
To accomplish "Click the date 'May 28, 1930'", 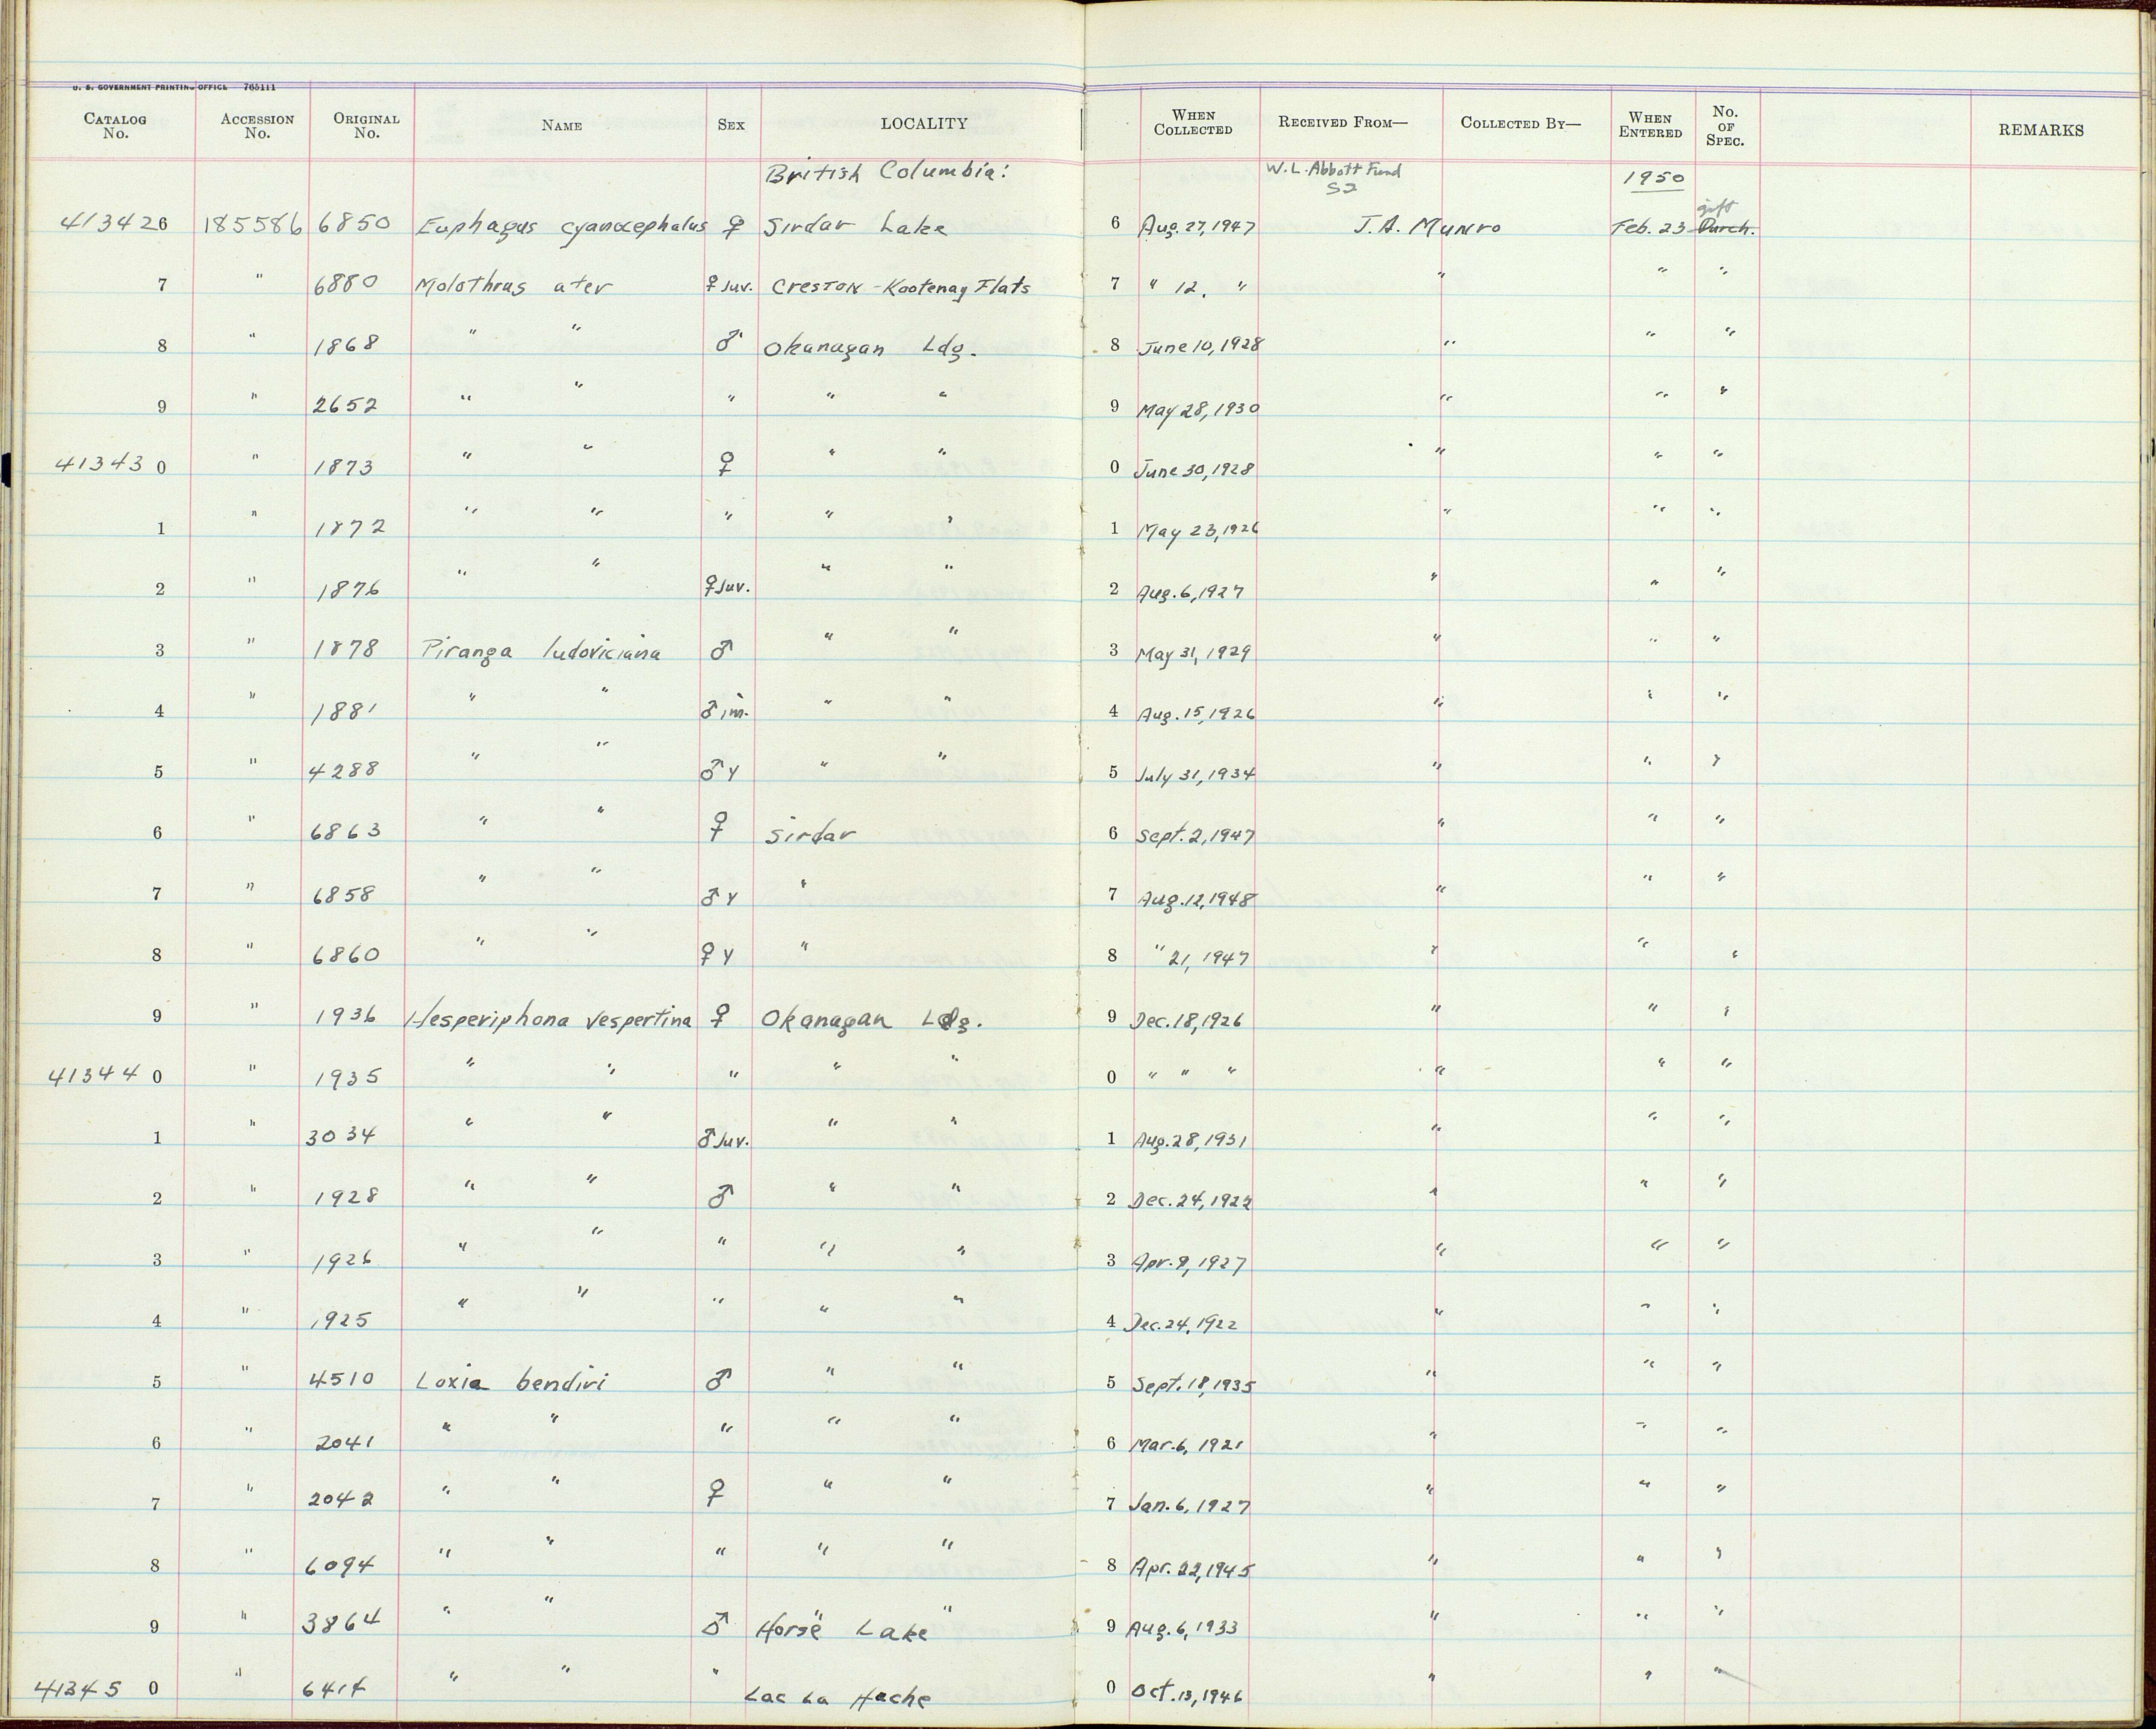I will pos(1198,409).
